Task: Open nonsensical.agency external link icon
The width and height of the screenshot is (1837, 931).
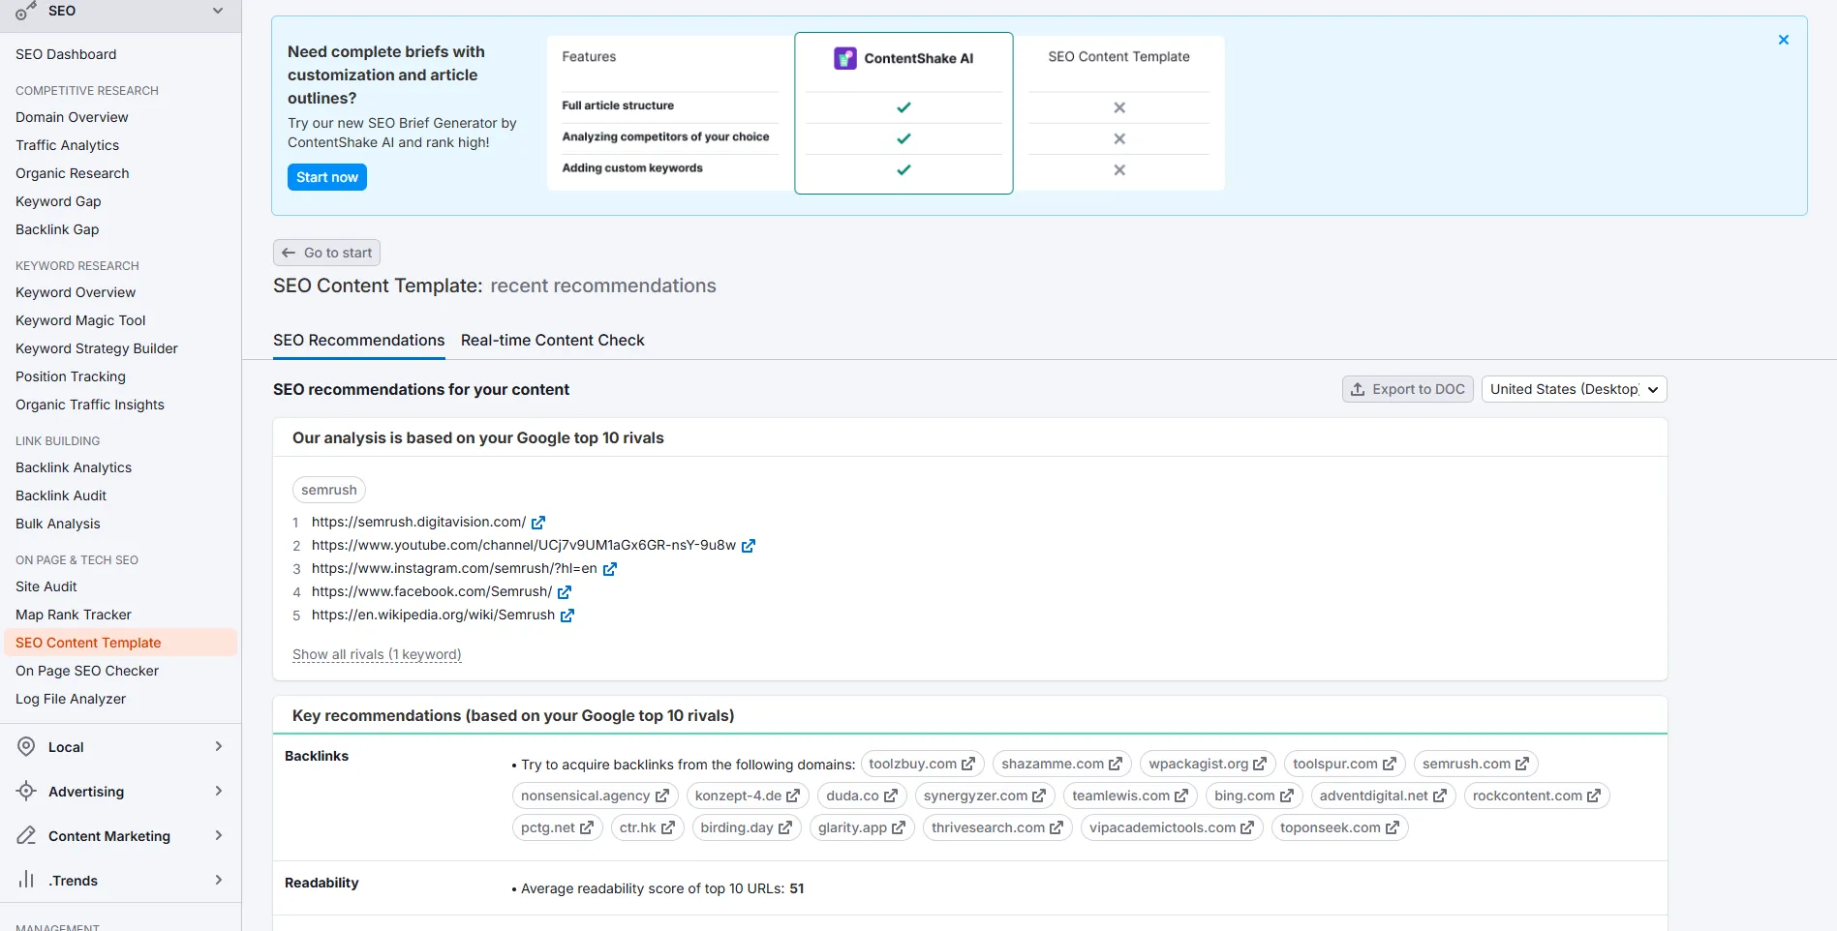Action: tap(662, 796)
